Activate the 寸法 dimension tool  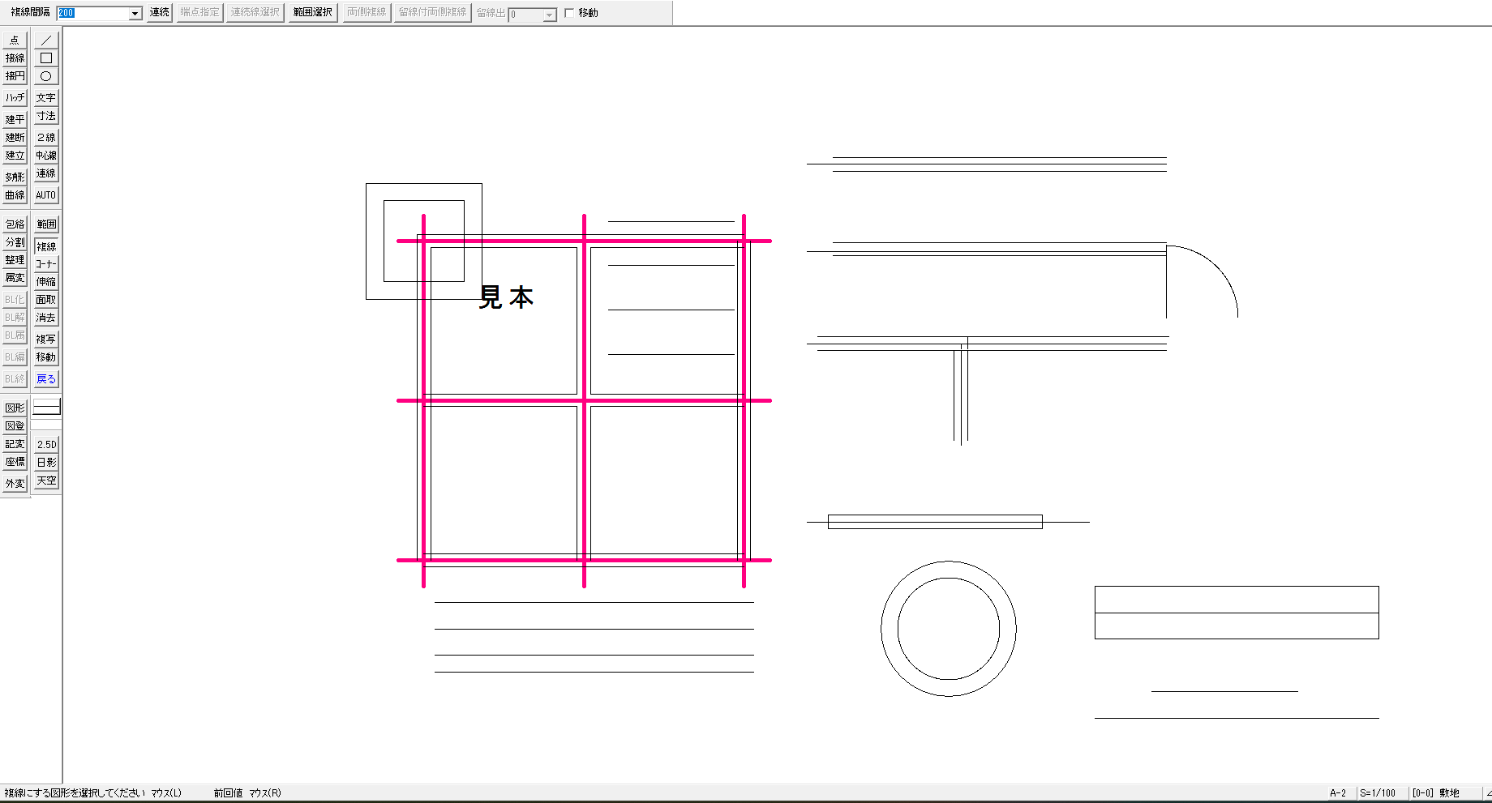[x=46, y=116]
